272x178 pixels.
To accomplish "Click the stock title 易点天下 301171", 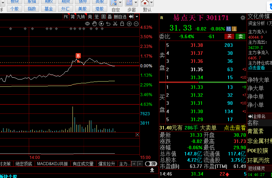I will pos(201,18).
